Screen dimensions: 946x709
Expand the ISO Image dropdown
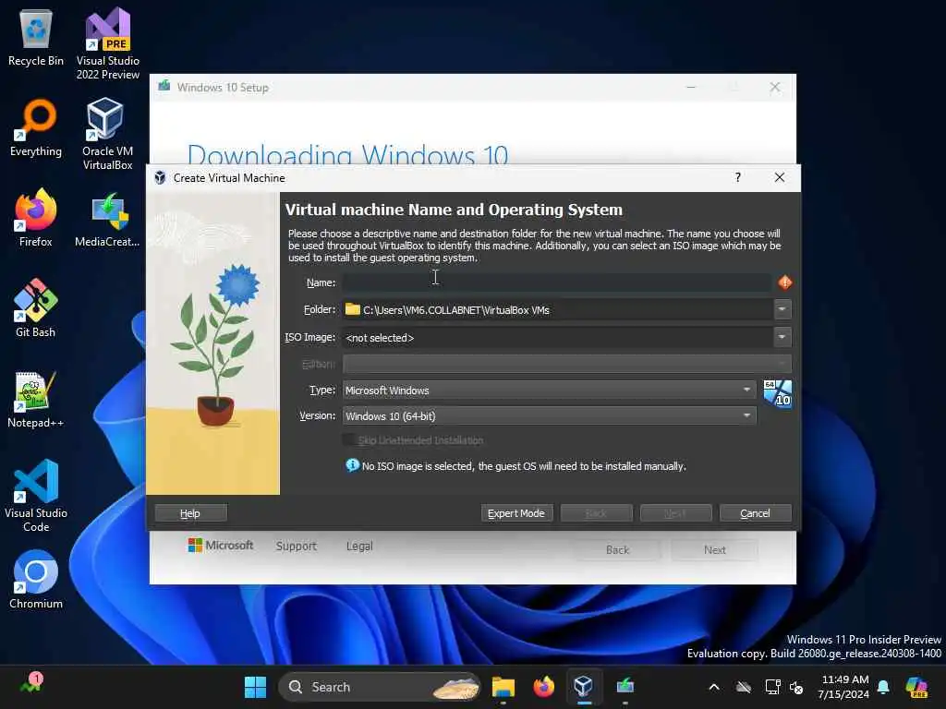782,337
